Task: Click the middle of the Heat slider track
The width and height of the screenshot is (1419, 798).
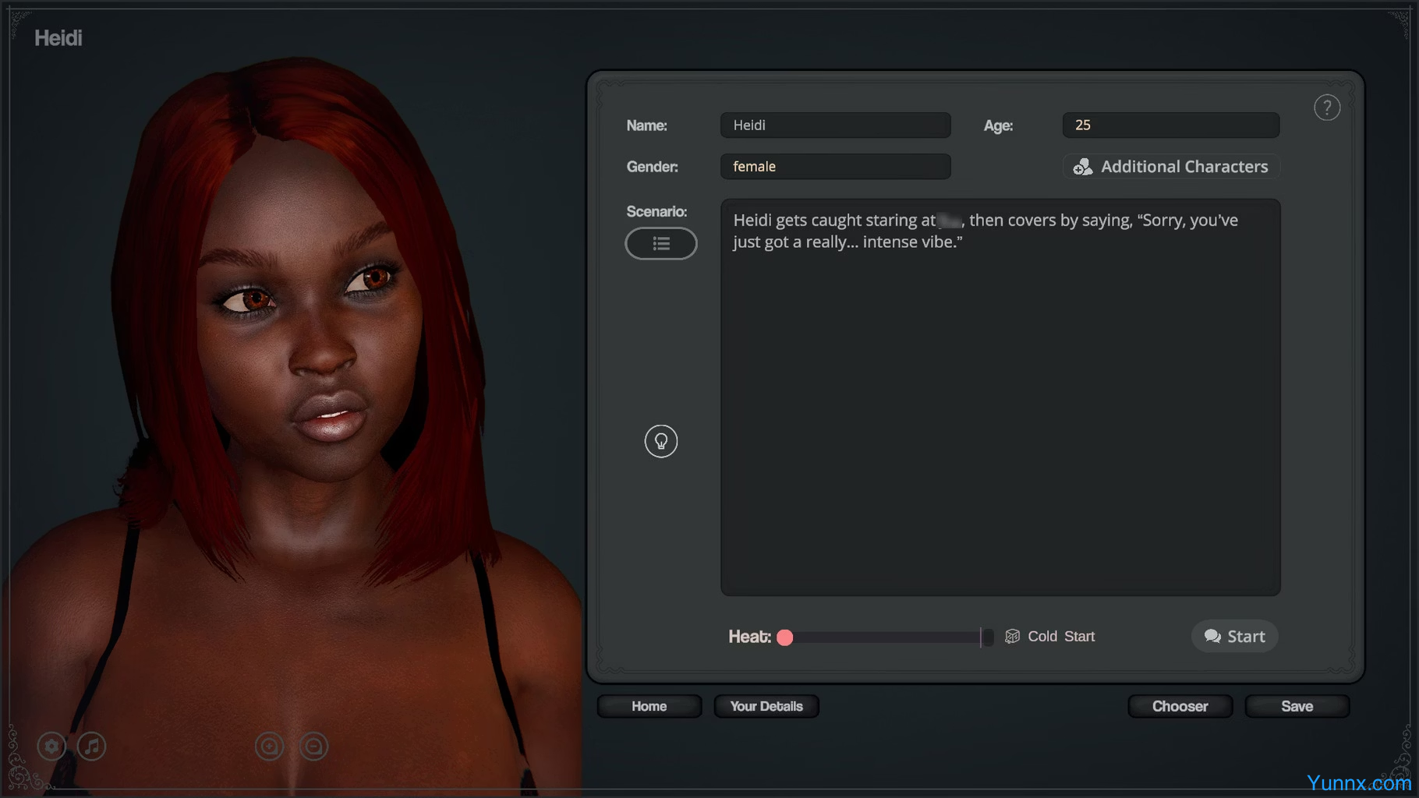Action: pos(886,637)
